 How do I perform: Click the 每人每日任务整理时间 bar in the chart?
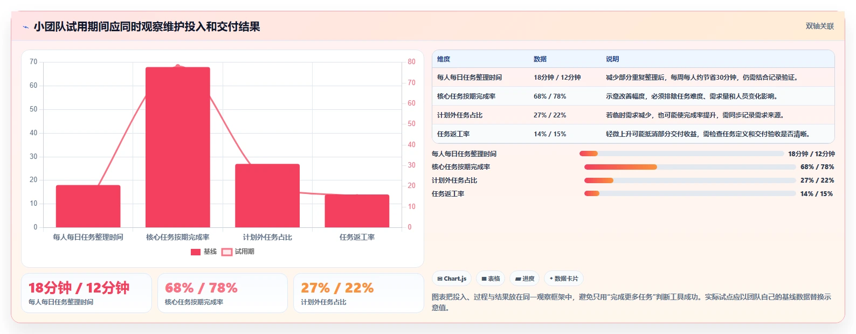pyautogui.click(x=88, y=206)
